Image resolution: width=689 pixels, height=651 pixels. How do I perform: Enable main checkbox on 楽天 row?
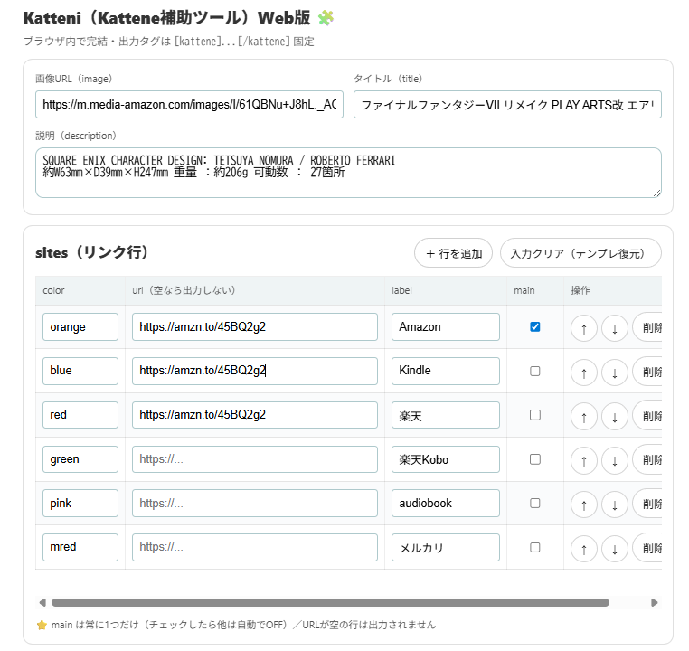coord(534,415)
